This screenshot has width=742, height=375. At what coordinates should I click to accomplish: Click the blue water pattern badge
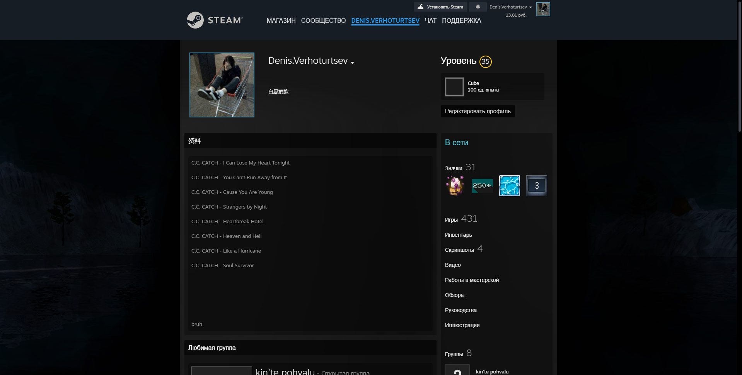click(509, 186)
